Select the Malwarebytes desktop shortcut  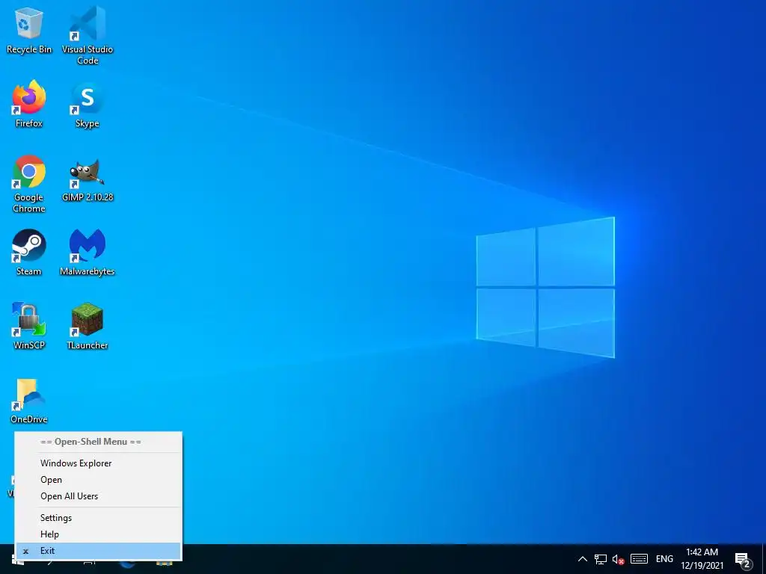pyautogui.click(x=88, y=252)
